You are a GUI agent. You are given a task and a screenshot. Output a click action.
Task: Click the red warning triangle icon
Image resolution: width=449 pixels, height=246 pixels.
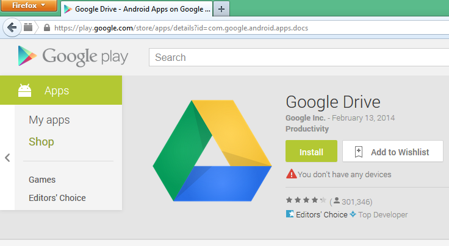click(291, 174)
